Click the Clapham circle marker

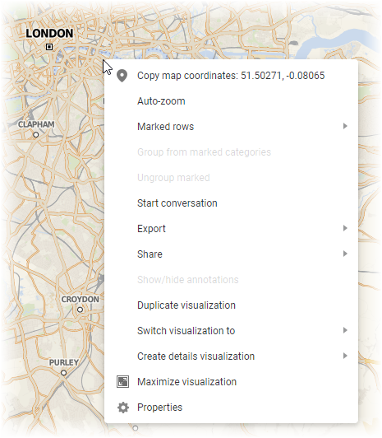[35, 135]
